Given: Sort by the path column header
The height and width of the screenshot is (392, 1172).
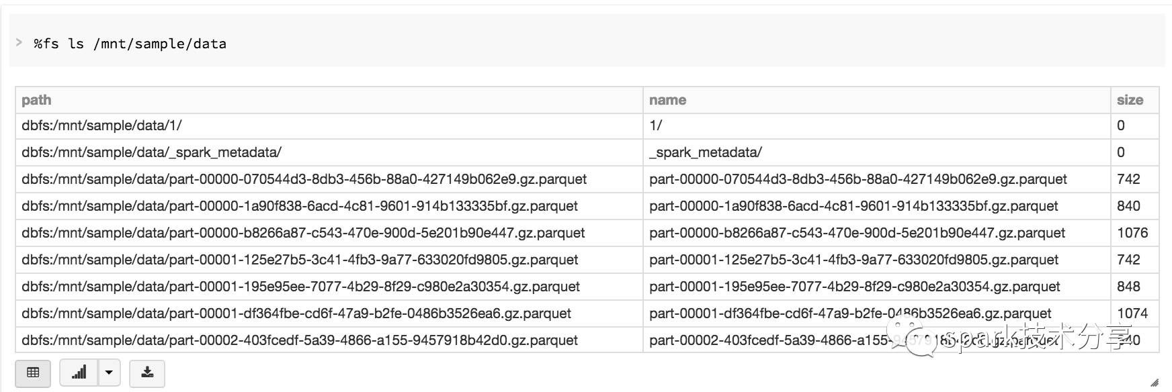Looking at the screenshot, I should [x=36, y=100].
